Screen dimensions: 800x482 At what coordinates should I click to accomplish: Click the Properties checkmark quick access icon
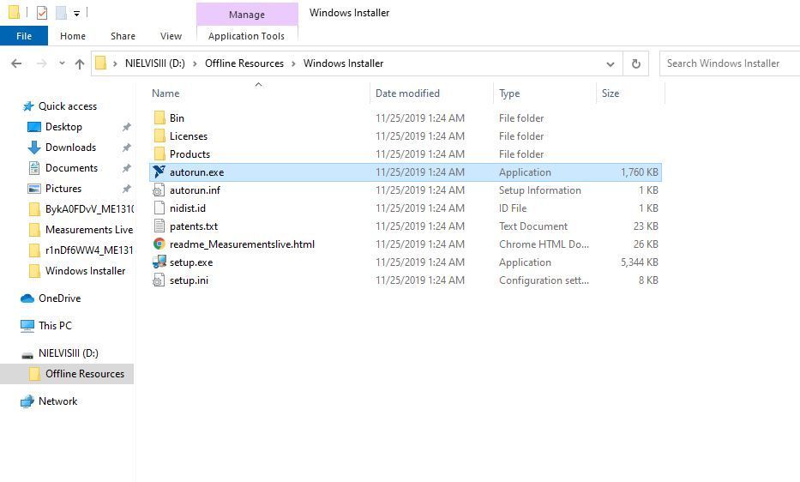click(x=42, y=12)
